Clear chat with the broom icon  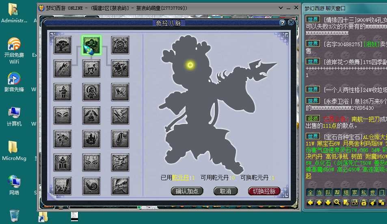tap(373, 203)
